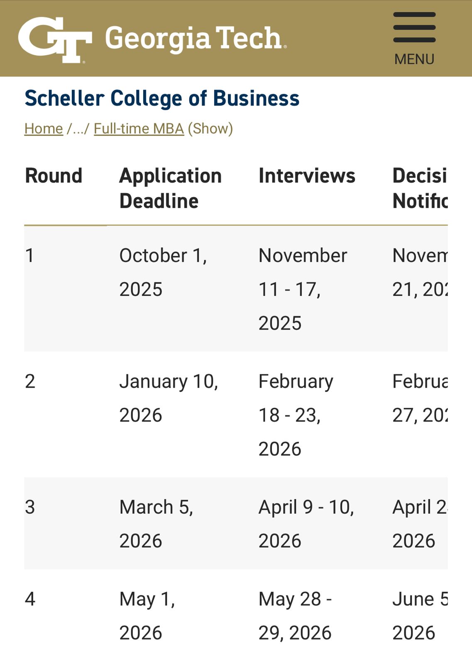Click the Scheller College of Business heading
This screenshot has width=472, height=664.
click(162, 98)
